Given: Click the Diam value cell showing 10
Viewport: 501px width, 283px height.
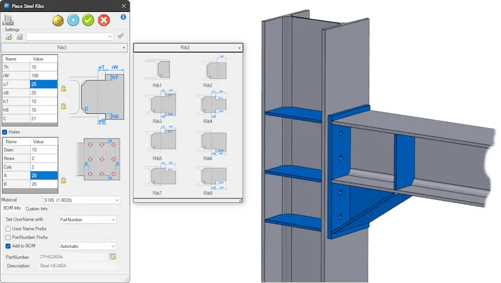Looking at the screenshot, I should point(44,150).
